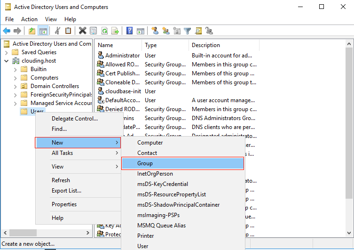The height and width of the screenshot is (250, 354).
Task: Sort by the Description column header
Action: click(x=224, y=45)
